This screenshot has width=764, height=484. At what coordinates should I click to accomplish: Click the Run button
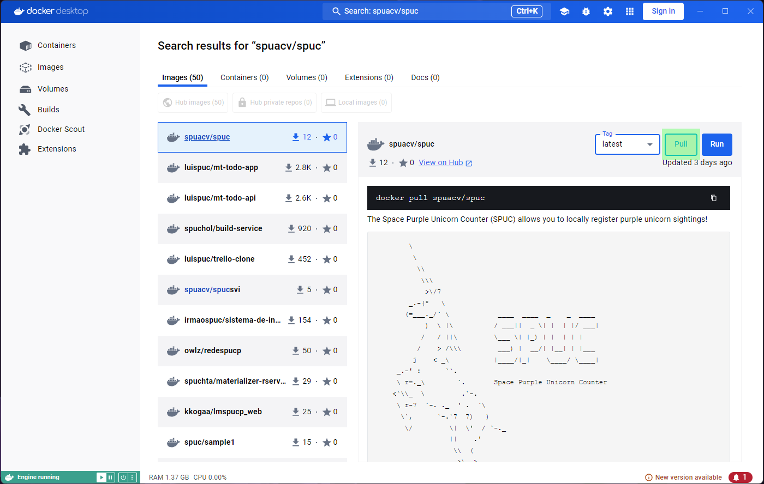click(x=717, y=144)
